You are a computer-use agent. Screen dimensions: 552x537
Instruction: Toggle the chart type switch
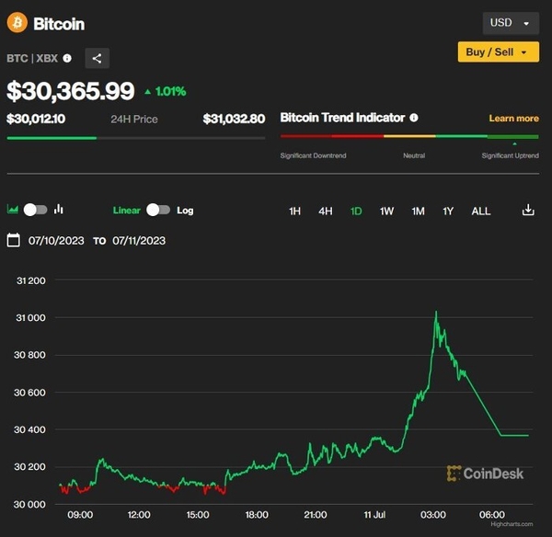click(x=35, y=210)
